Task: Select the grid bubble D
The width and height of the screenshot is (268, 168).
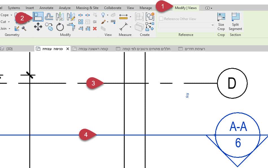Action: (232, 83)
